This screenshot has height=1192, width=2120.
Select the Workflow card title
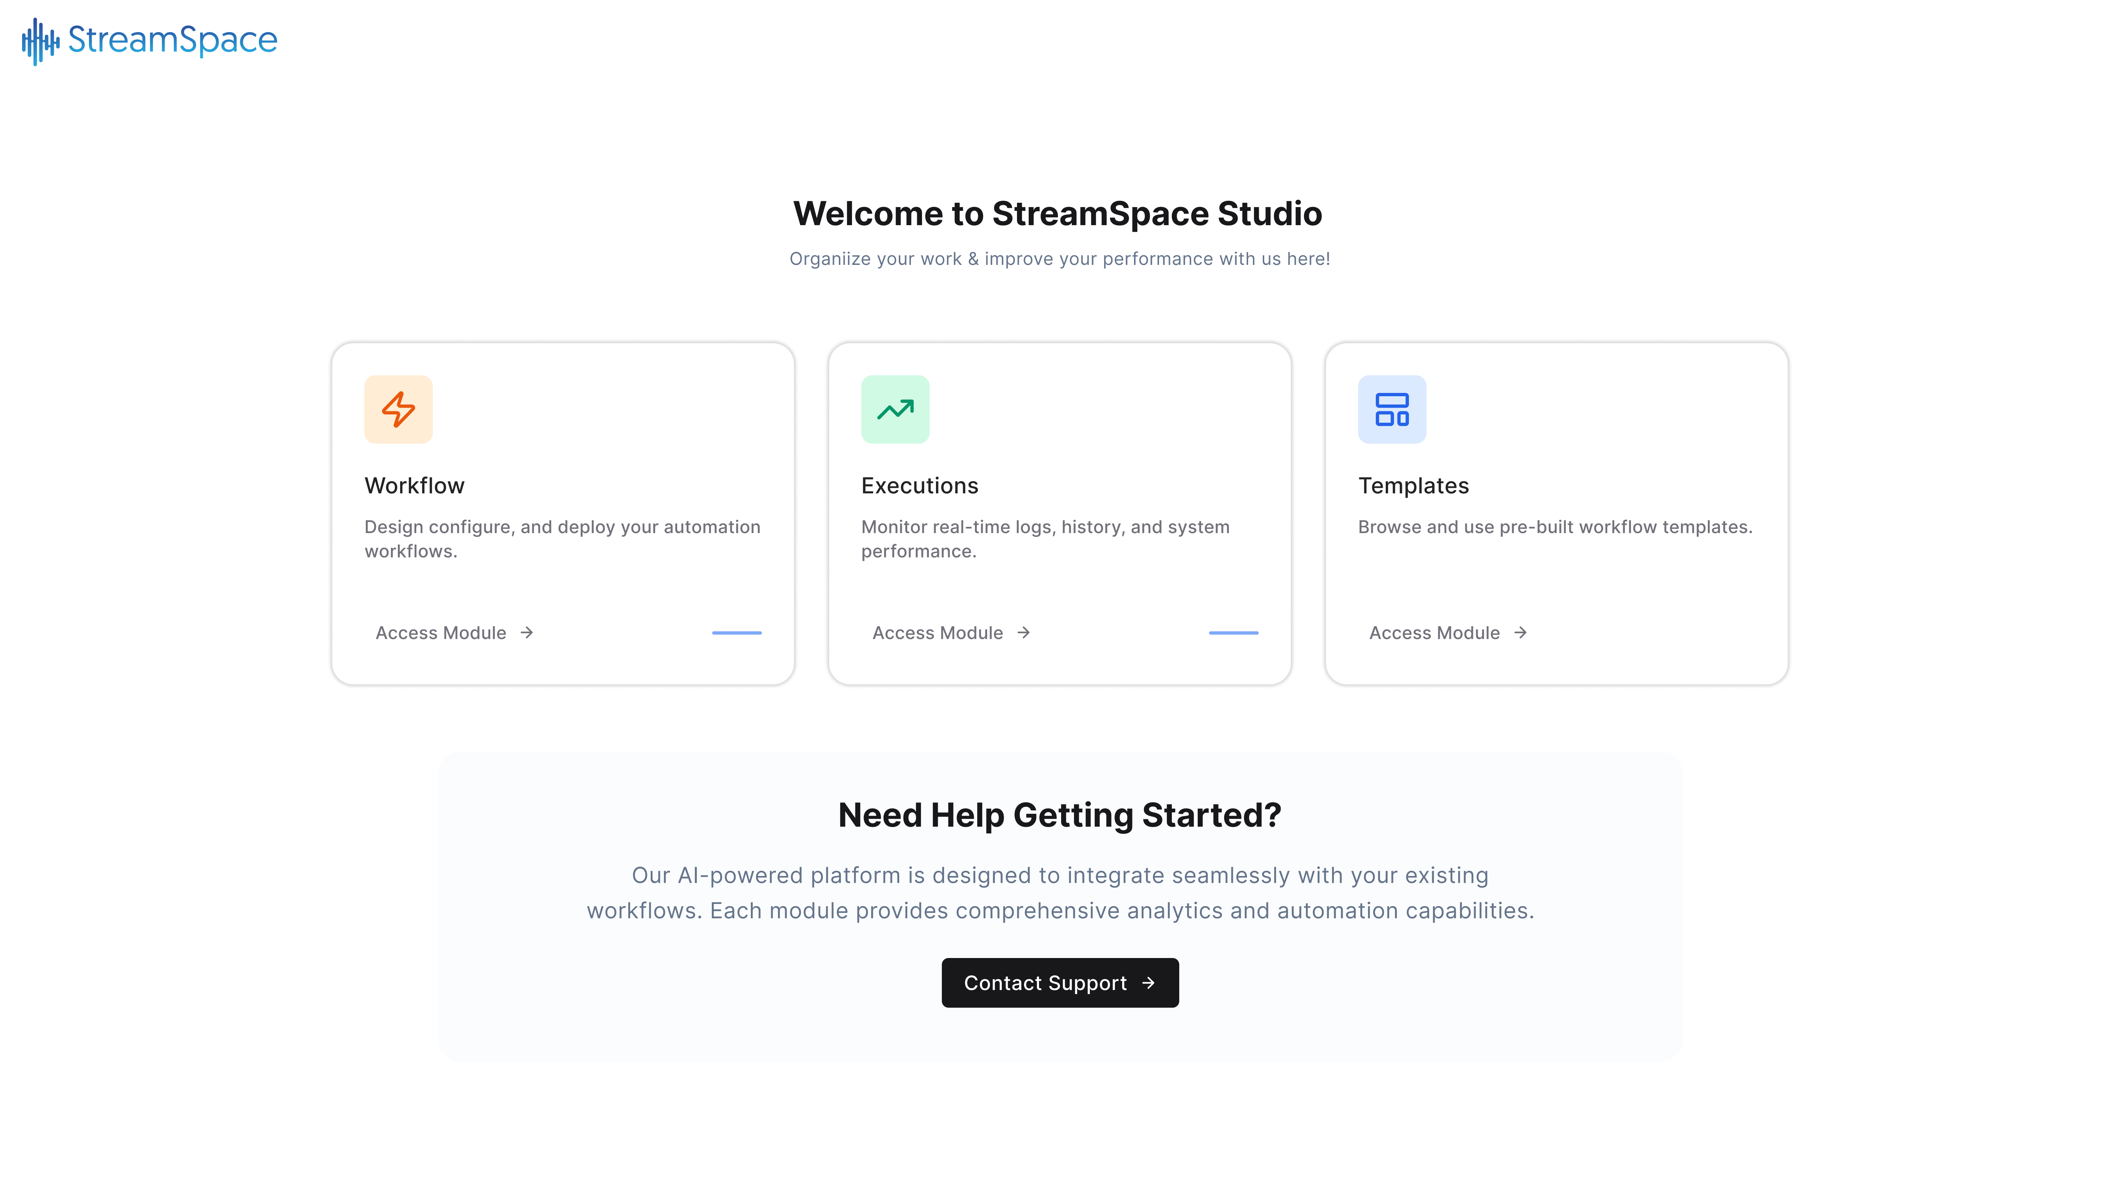[x=414, y=485]
